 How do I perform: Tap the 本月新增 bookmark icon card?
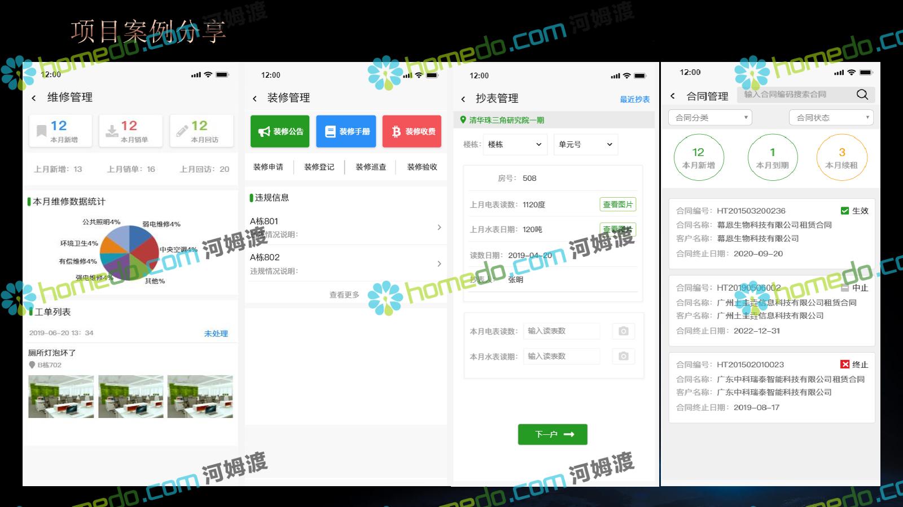[x=60, y=131]
